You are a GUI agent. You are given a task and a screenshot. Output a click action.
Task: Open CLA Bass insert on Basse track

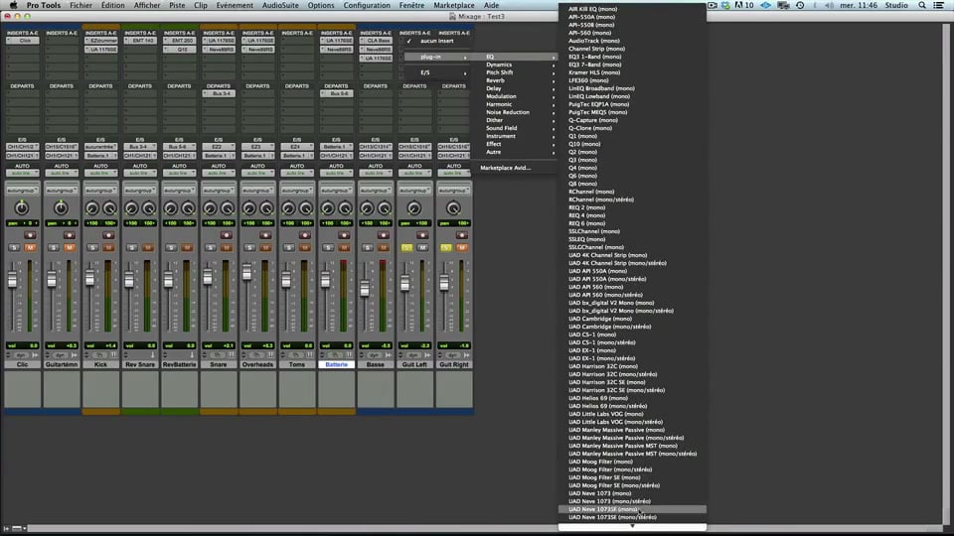click(376, 41)
